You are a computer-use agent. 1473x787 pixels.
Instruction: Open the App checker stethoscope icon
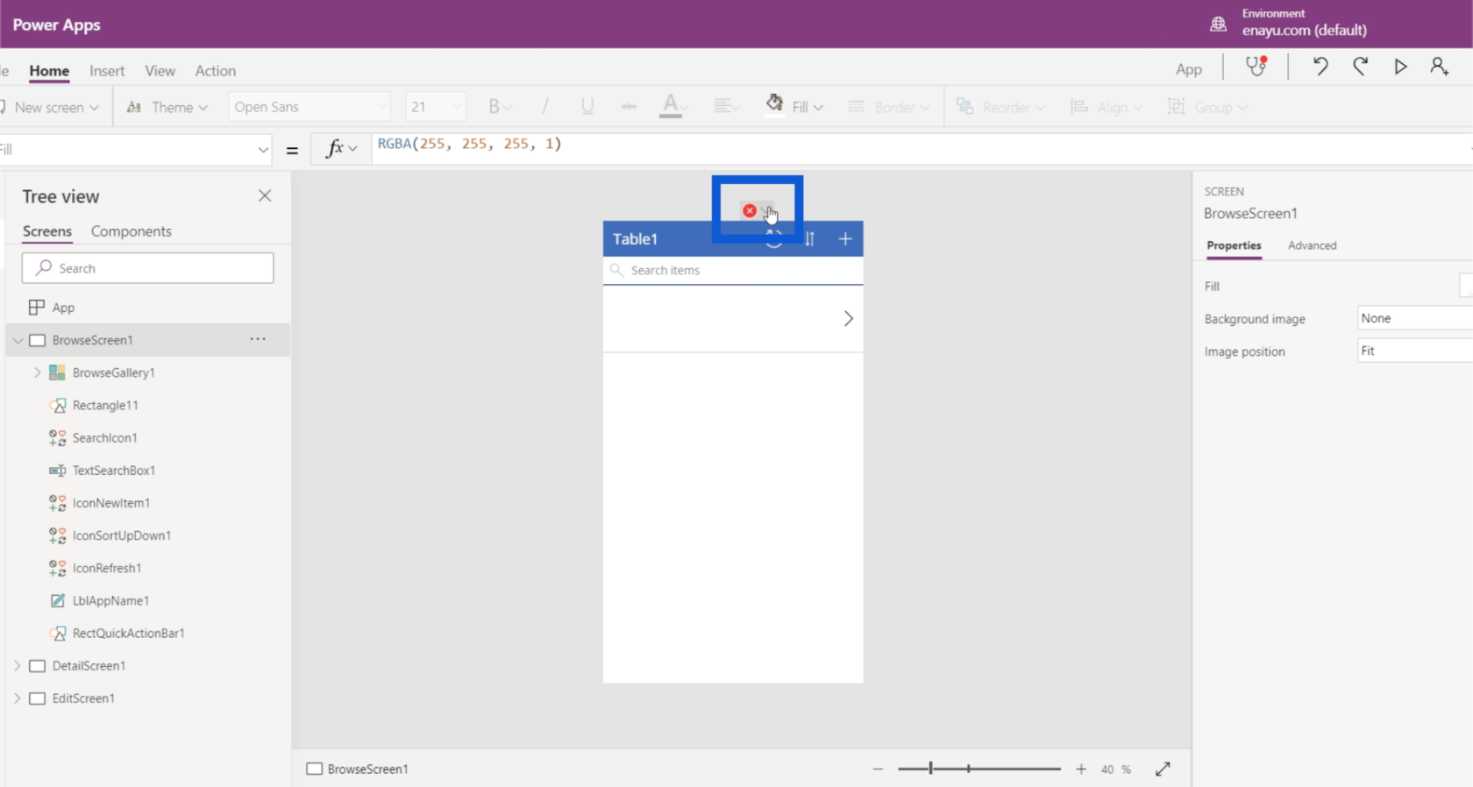pos(1256,67)
